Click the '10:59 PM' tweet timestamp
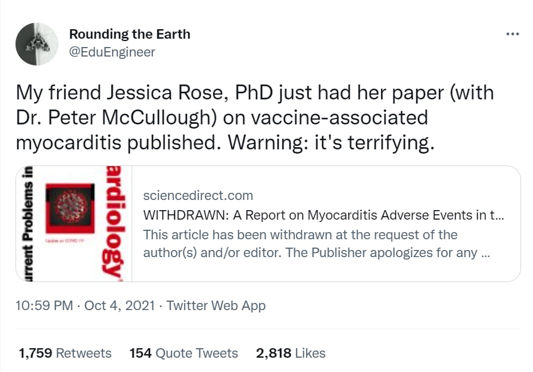The height and width of the screenshot is (372, 533). click(44, 306)
